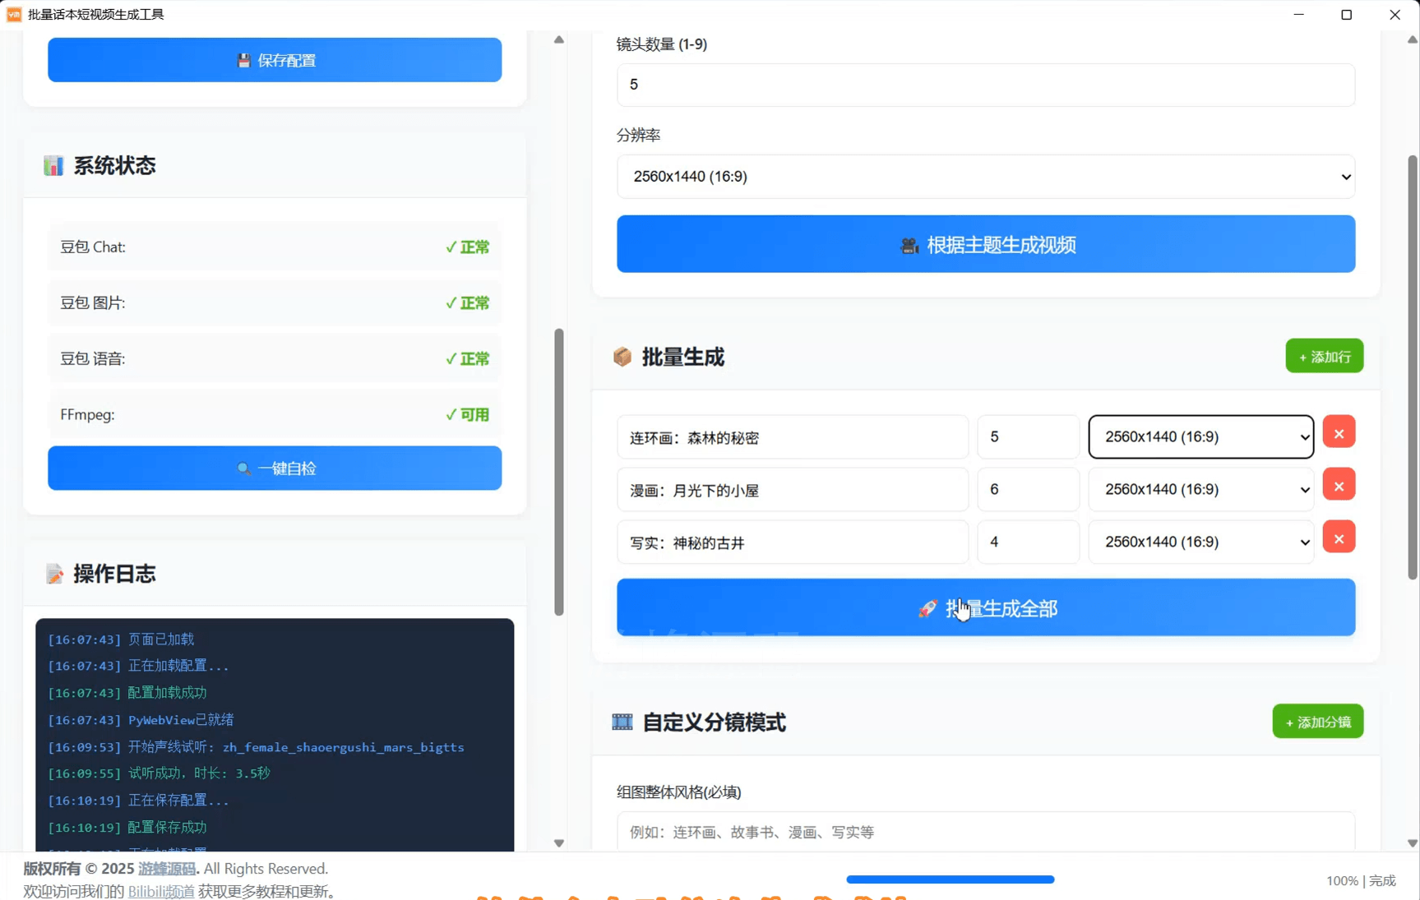Edit topic field 连环画：森林的秘密
This screenshot has height=900, width=1420.
coord(793,437)
